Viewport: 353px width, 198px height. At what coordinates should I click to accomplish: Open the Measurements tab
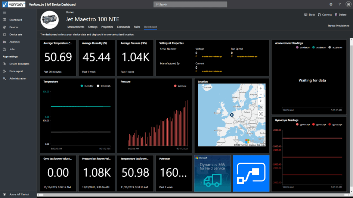75,27
